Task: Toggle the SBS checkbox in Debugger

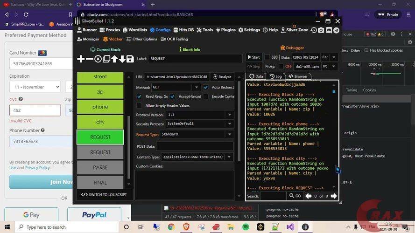Action: click(x=267, y=57)
